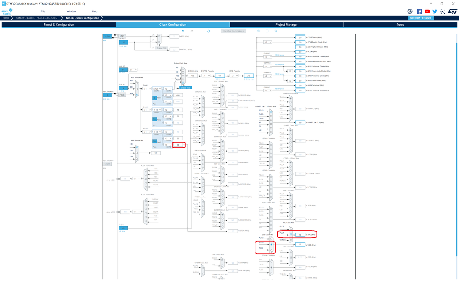
Task: Click the zoom-out magnifier icon
Action: pyautogui.click(x=276, y=31)
